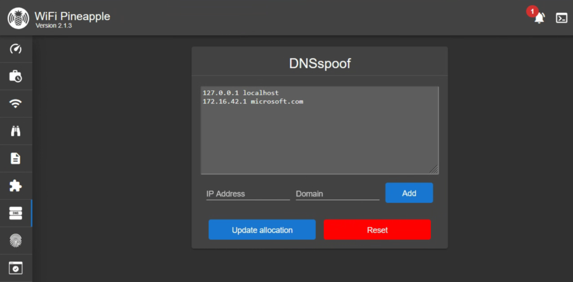Open the Dashboard speedometer icon
This screenshot has width=573, height=282.
tap(15, 49)
